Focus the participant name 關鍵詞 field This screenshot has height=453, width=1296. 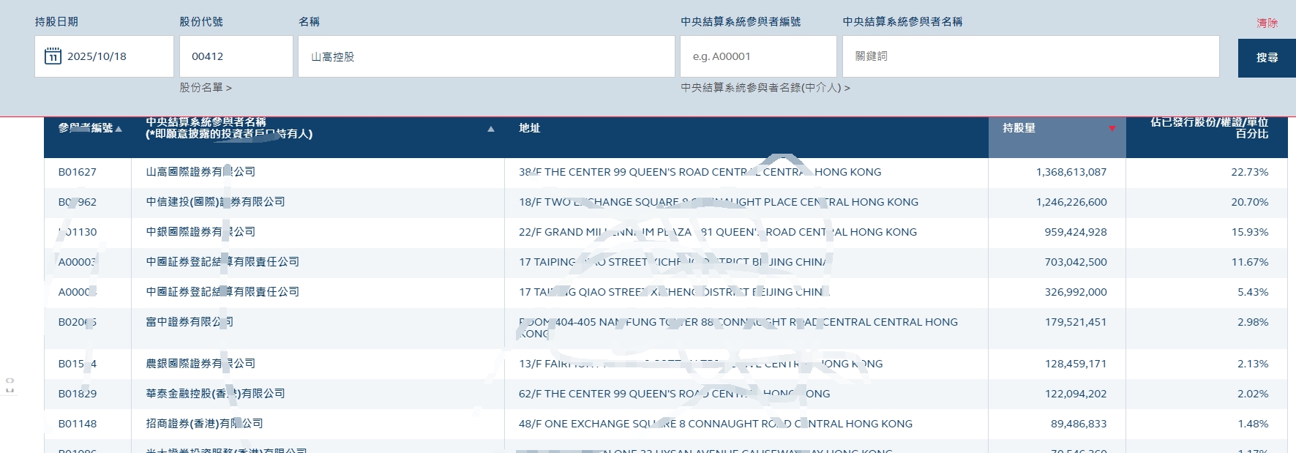tap(1031, 56)
